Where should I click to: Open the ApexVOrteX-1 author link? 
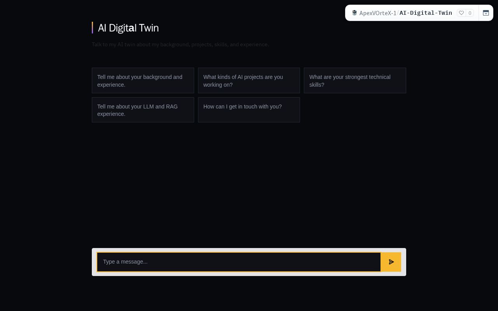[378, 13]
